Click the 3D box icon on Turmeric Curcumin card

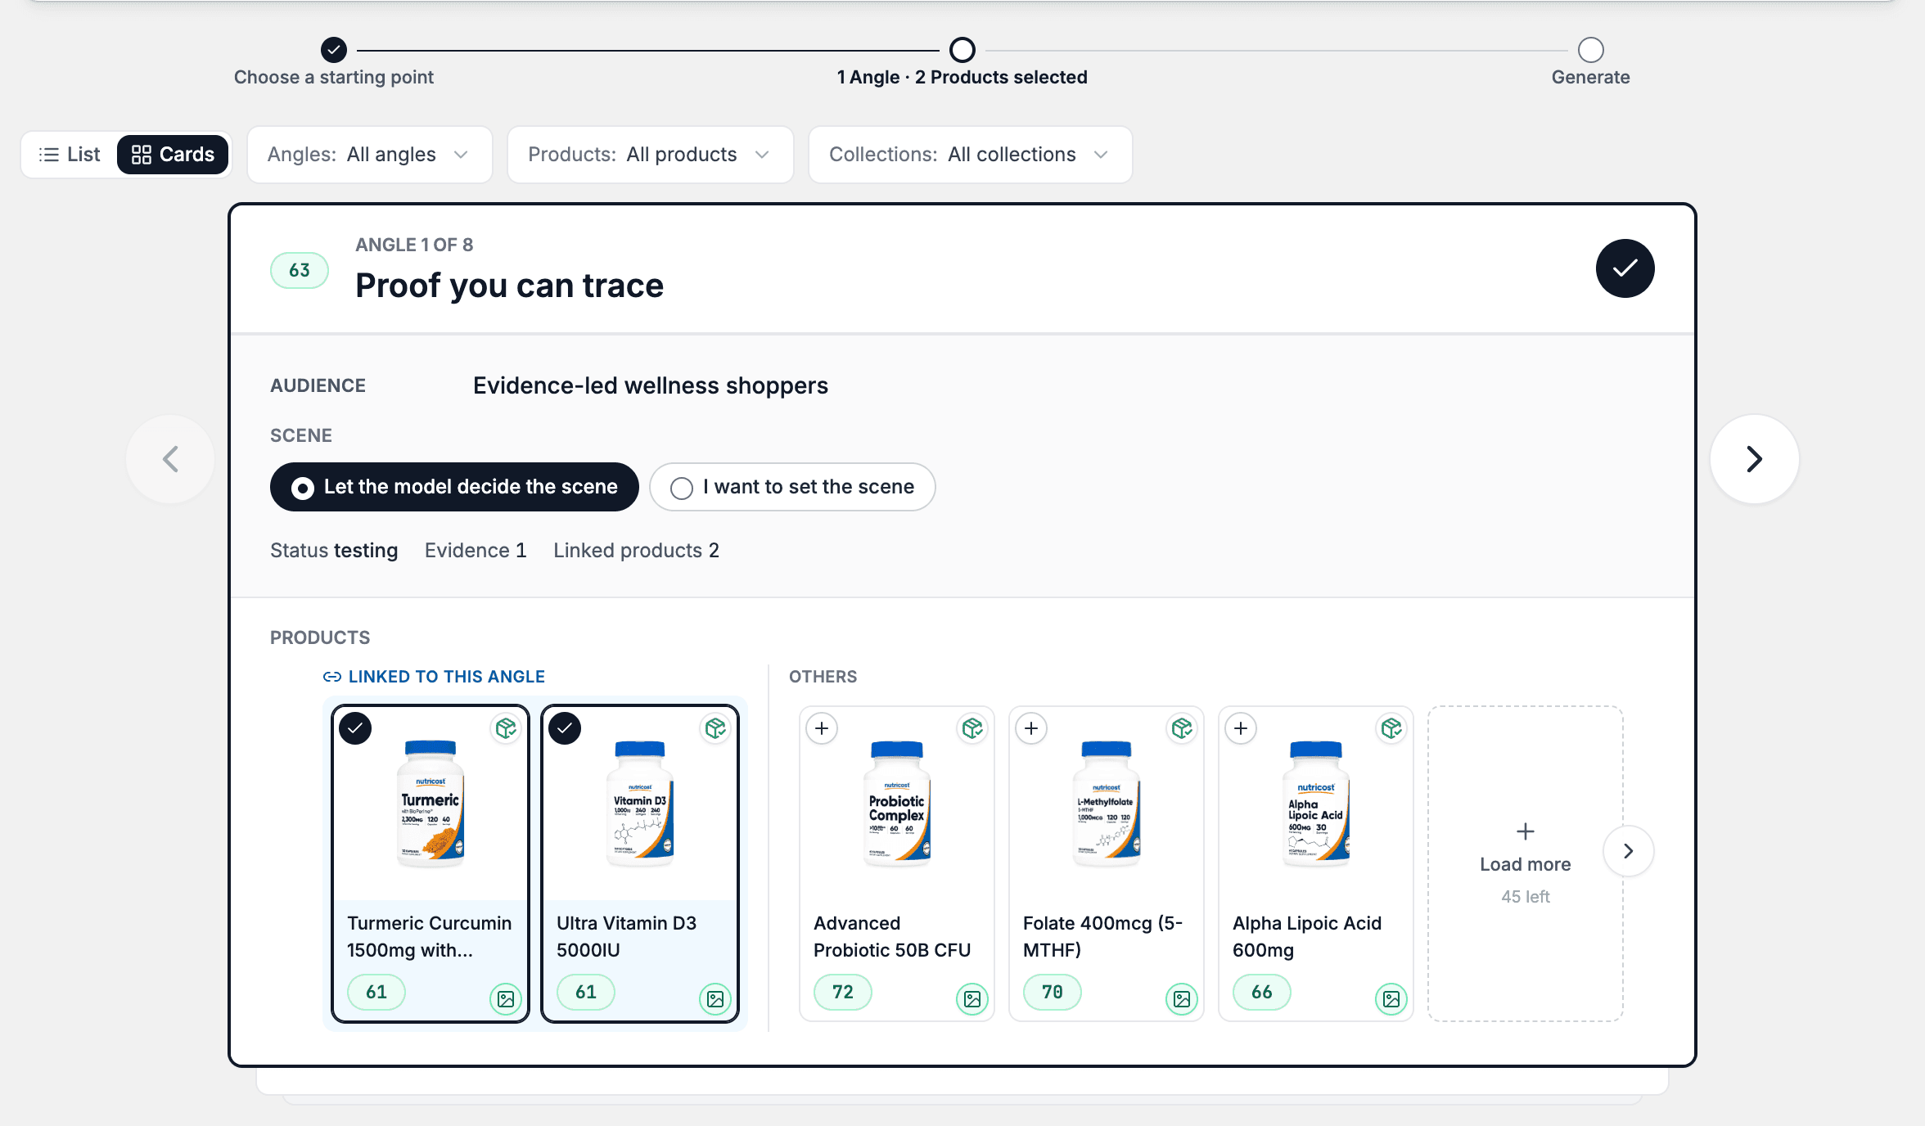(x=506, y=728)
